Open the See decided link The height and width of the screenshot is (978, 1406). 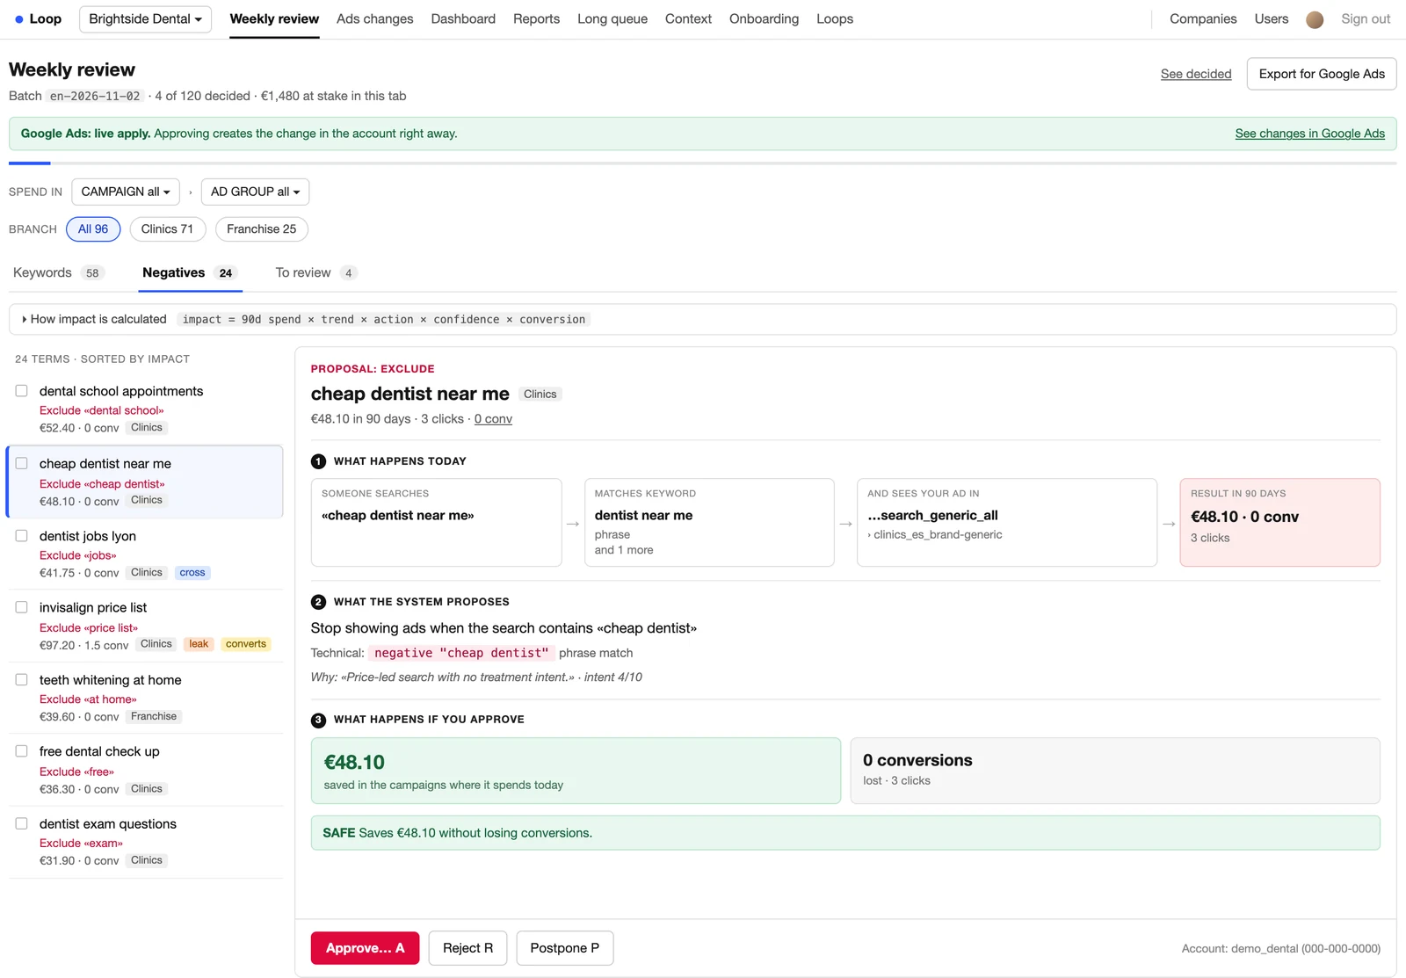(1196, 74)
